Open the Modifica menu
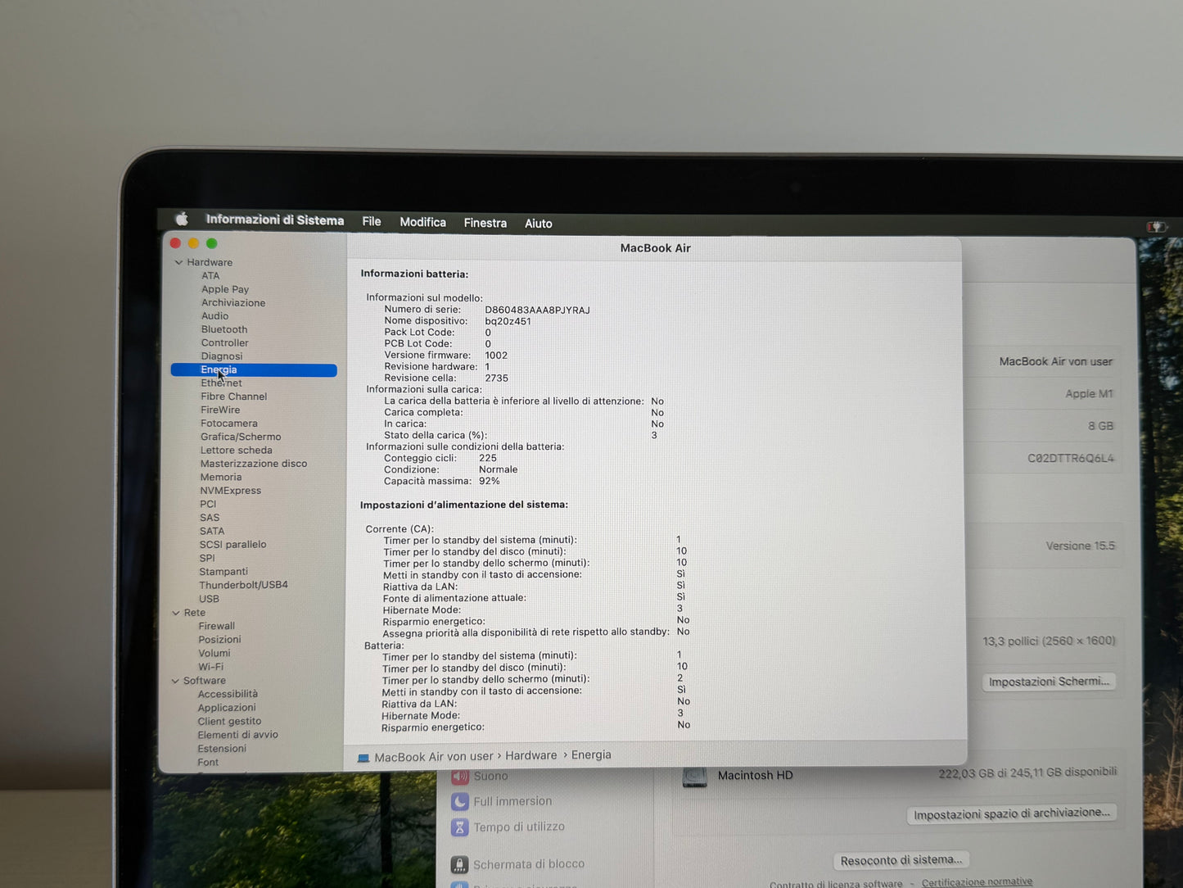 click(422, 222)
